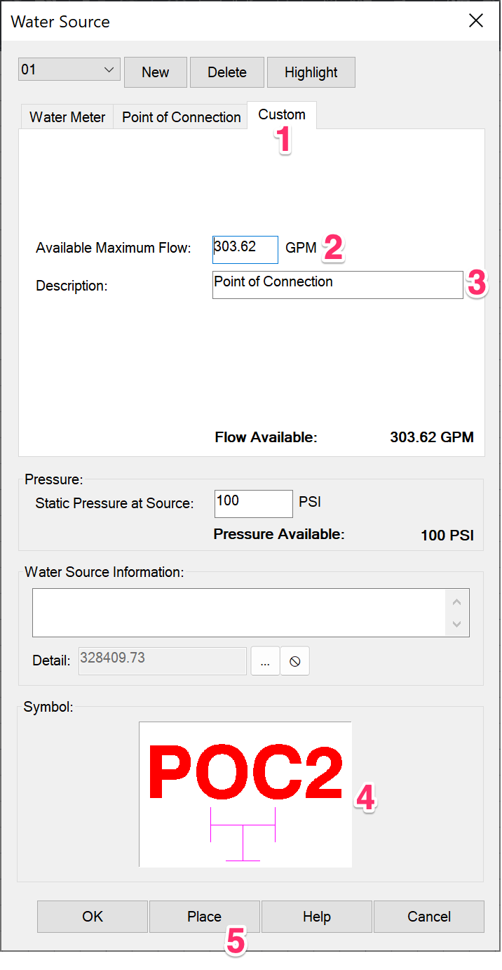Screen dimensions: 502x970
Task: Click the Available Maximum Flow input field
Action: [x=245, y=249]
